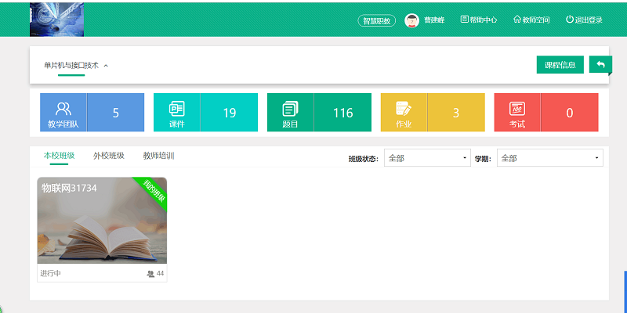Open the 课件 courseware icon tile
The image size is (627, 313).
click(x=177, y=112)
